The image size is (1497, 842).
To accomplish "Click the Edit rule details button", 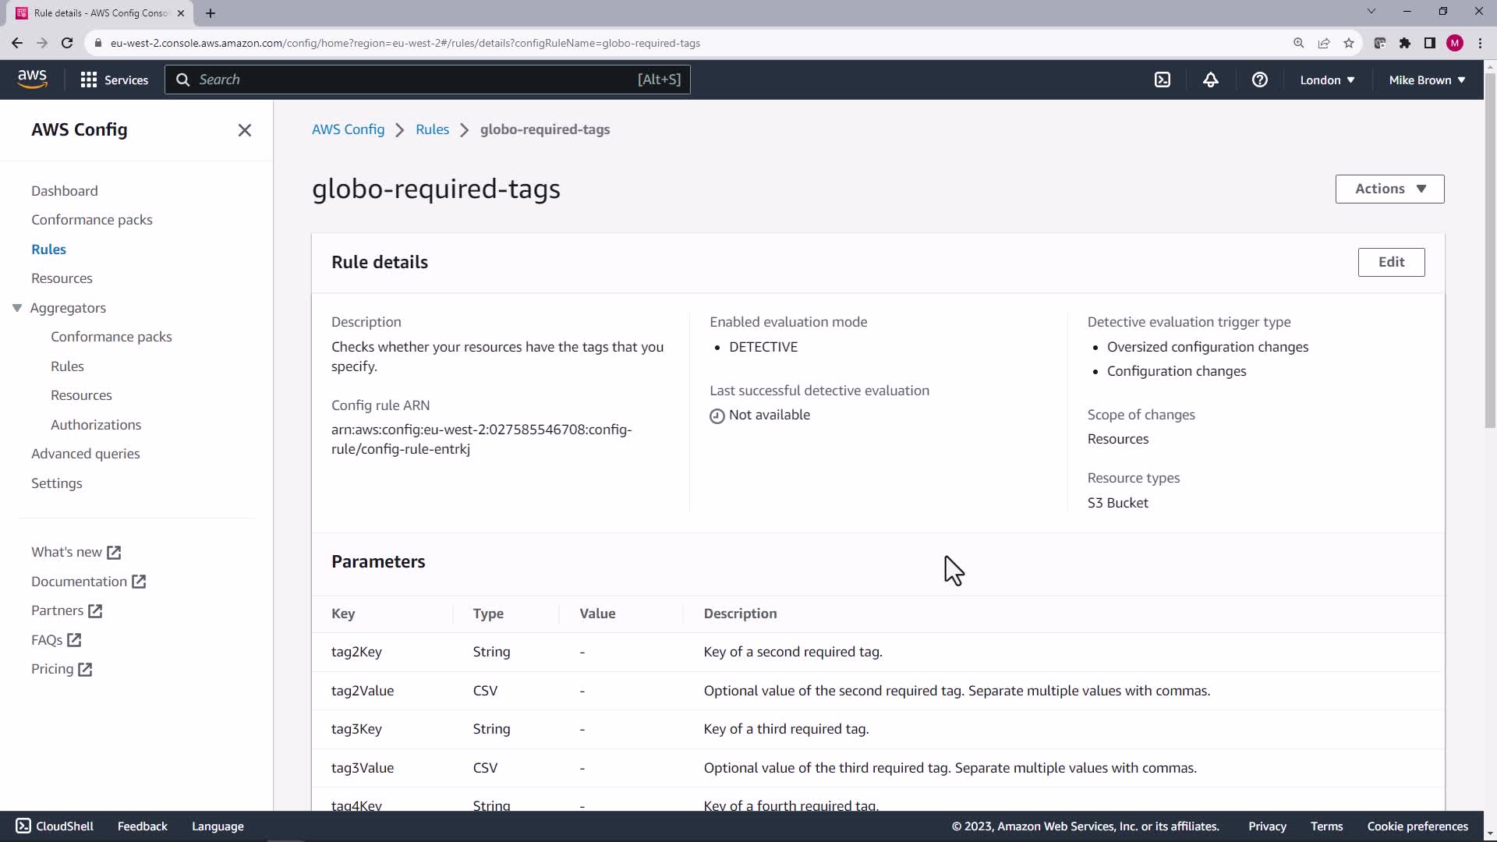I will 1391,262.
